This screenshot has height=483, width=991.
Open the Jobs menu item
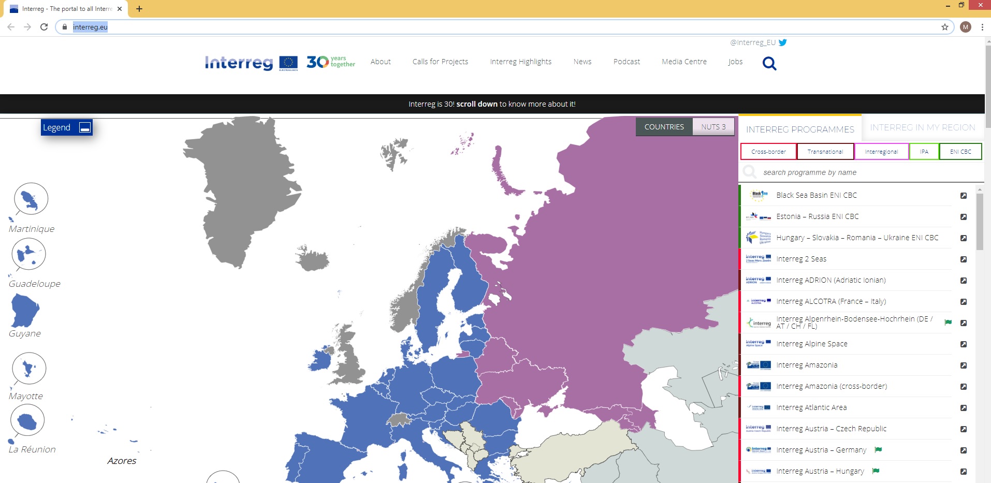click(735, 62)
